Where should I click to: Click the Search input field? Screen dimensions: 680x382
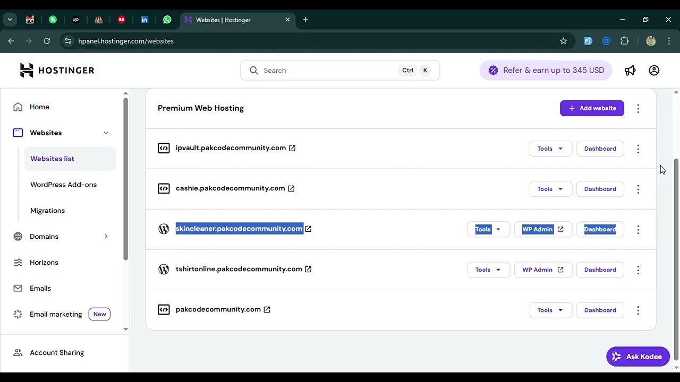[x=340, y=71]
